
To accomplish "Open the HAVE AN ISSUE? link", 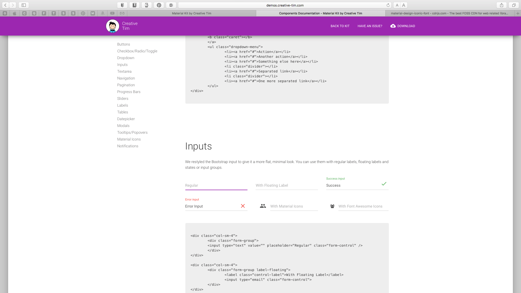I will click(370, 26).
